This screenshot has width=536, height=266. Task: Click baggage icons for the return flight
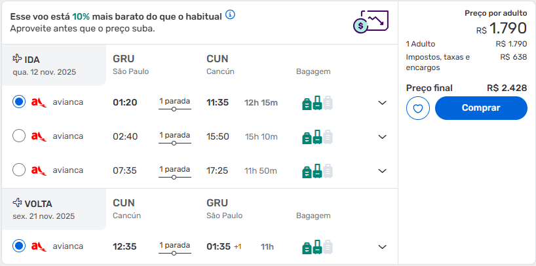pos(317,247)
